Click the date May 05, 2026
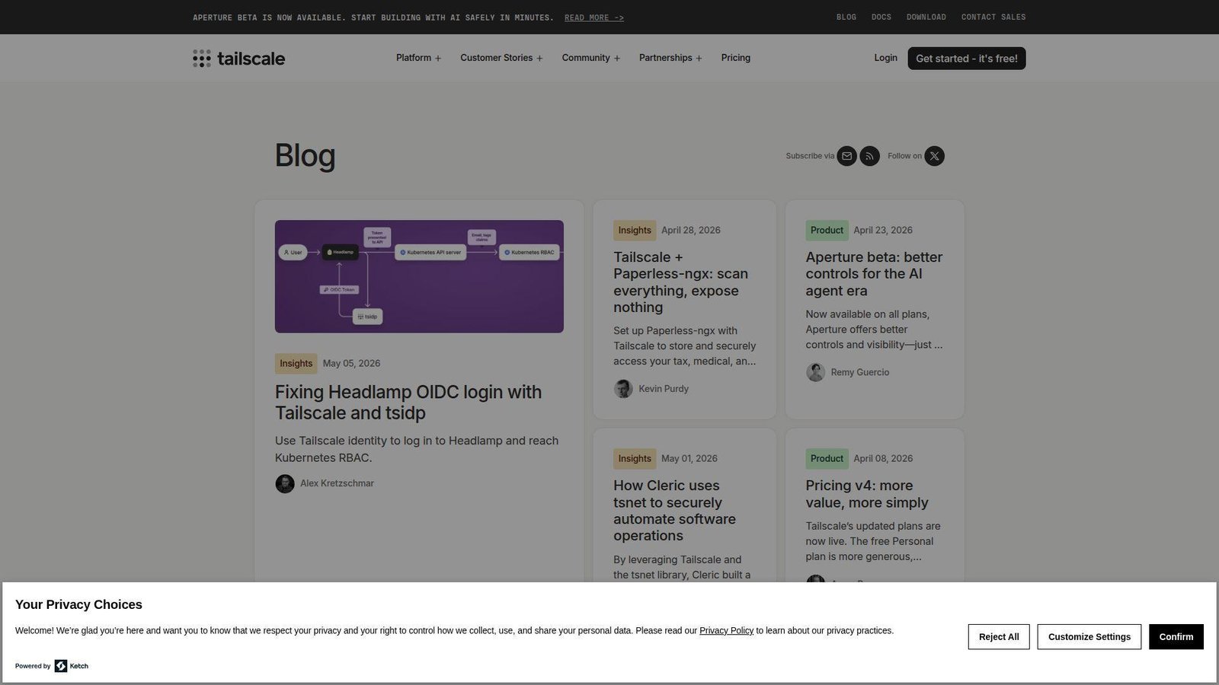 click(351, 364)
